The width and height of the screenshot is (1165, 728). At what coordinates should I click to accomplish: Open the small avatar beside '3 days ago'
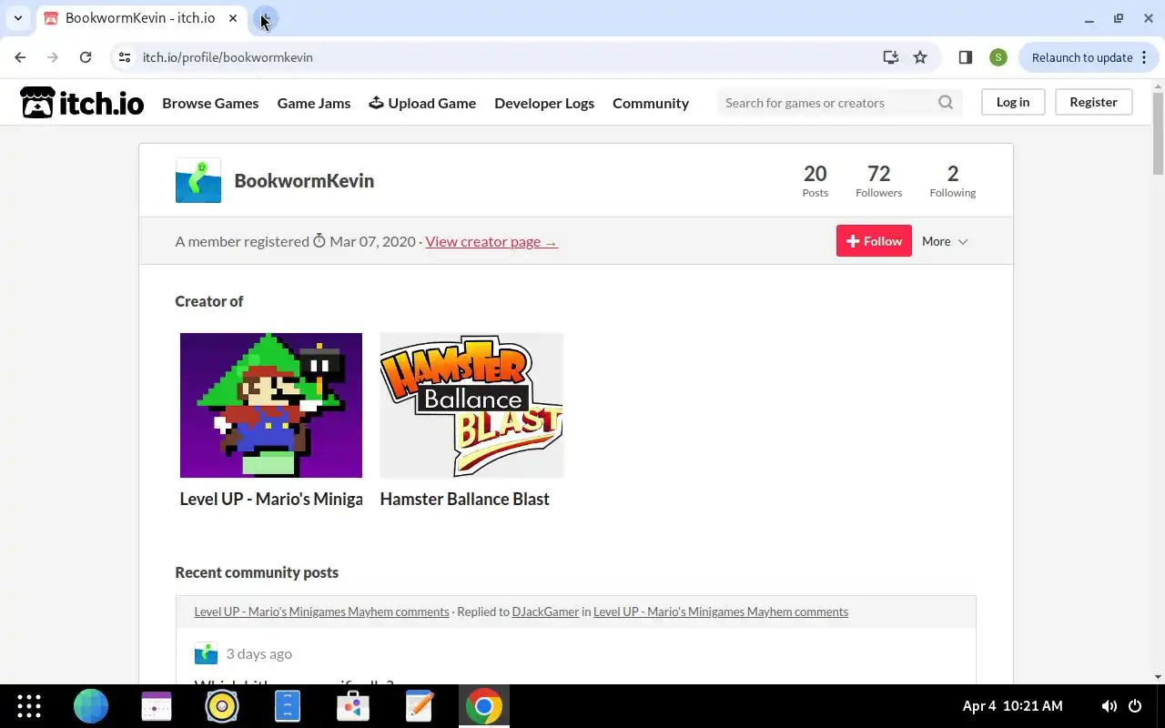click(206, 653)
